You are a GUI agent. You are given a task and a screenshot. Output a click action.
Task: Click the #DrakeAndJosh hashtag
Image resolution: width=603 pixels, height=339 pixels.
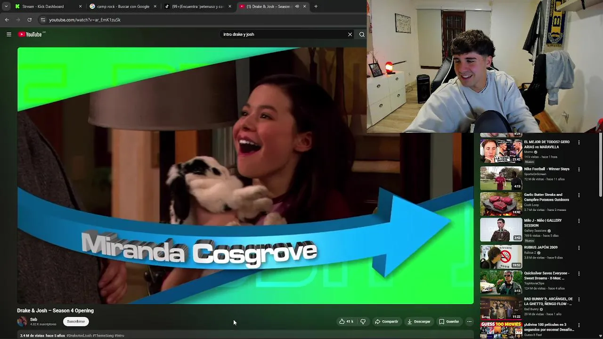click(79, 336)
